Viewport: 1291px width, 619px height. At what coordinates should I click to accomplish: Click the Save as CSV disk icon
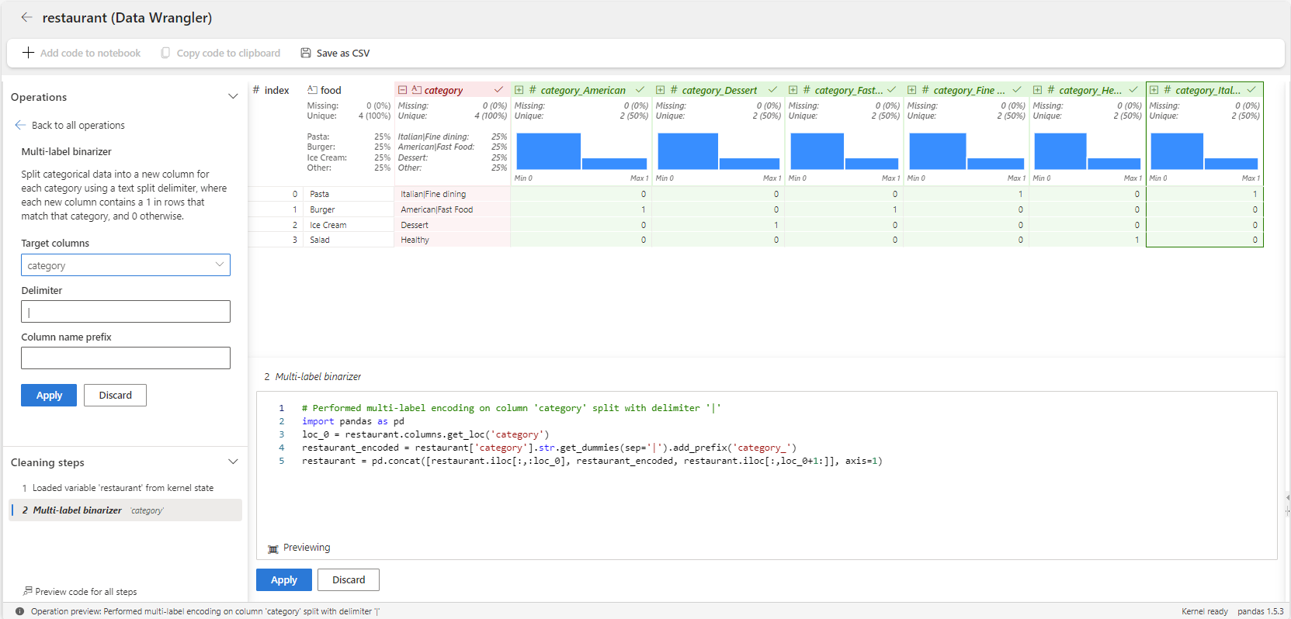[x=306, y=53]
